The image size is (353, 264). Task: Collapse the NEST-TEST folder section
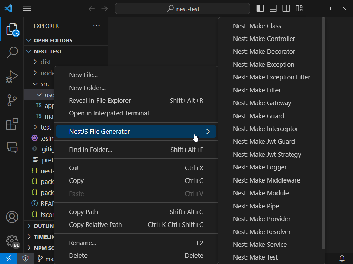pos(66,52)
